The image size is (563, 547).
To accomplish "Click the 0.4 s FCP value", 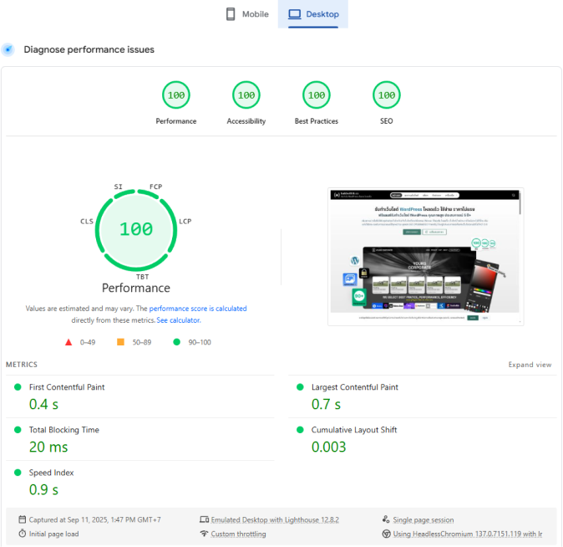I will 43,405.
